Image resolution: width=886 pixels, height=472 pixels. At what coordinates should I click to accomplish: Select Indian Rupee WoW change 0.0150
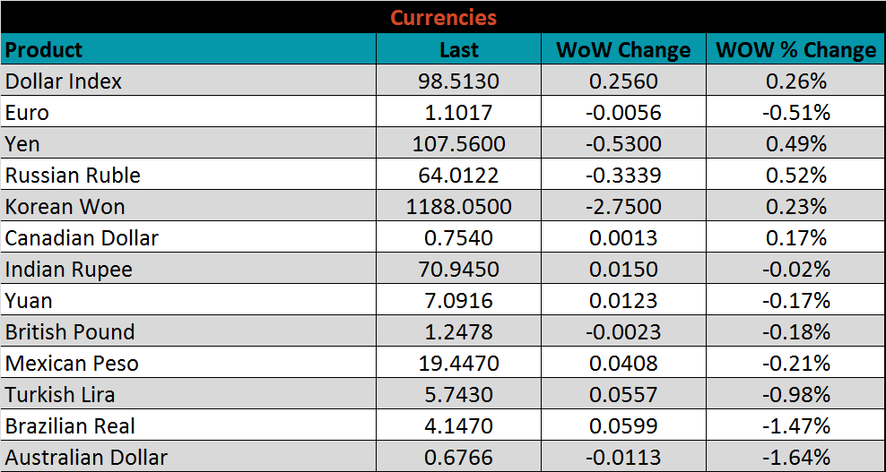(x=623, y=270)
